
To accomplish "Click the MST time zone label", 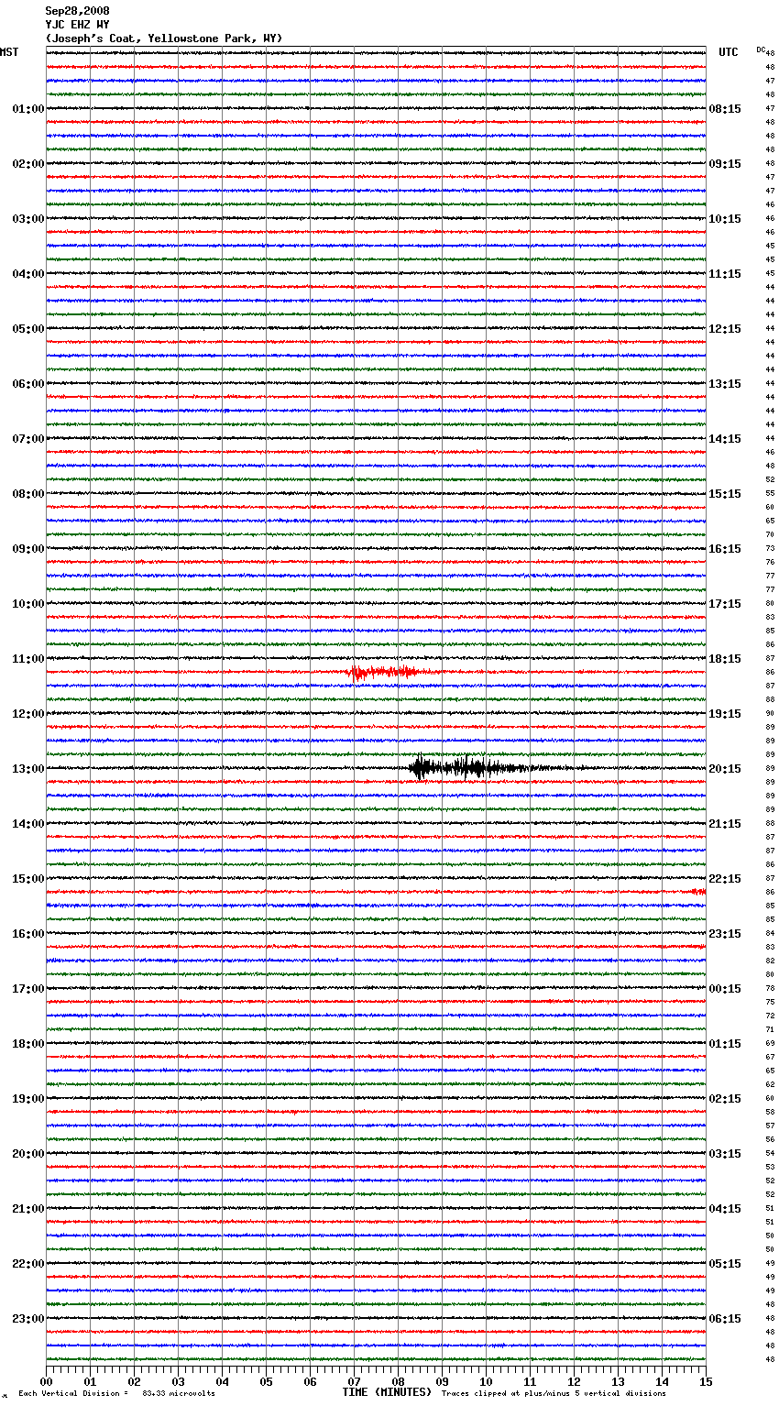I will [9, 52].
